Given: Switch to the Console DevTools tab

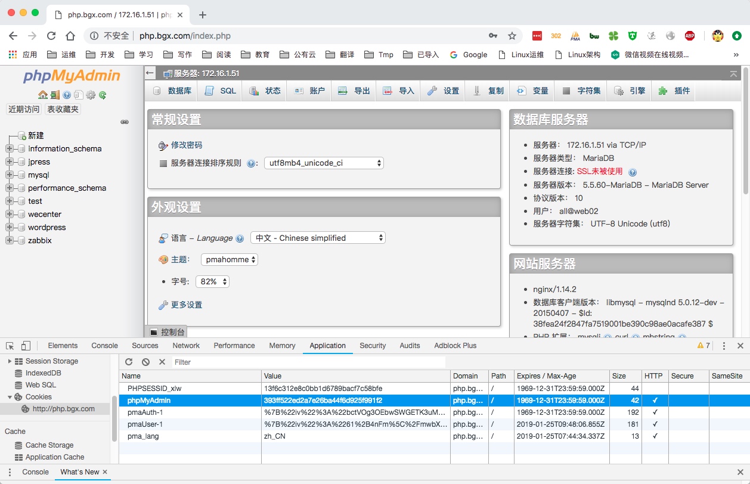Looking at the screenshot, I should [x=104, y=346].
